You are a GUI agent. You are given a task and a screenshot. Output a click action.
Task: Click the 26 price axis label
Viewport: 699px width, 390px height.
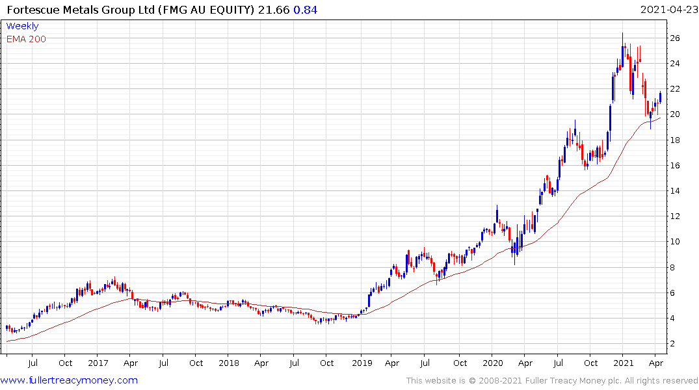point(675,38)
